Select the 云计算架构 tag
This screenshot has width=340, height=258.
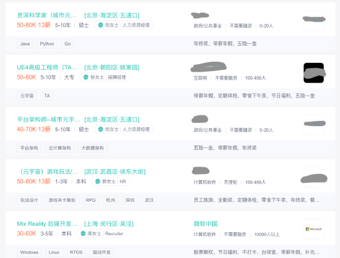pos(59,148)
